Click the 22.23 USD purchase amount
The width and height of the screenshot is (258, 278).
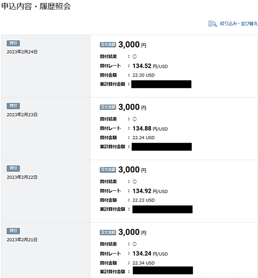[144, 200]
